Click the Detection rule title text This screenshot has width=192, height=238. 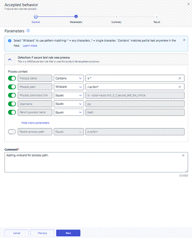(x=44, y=58)
